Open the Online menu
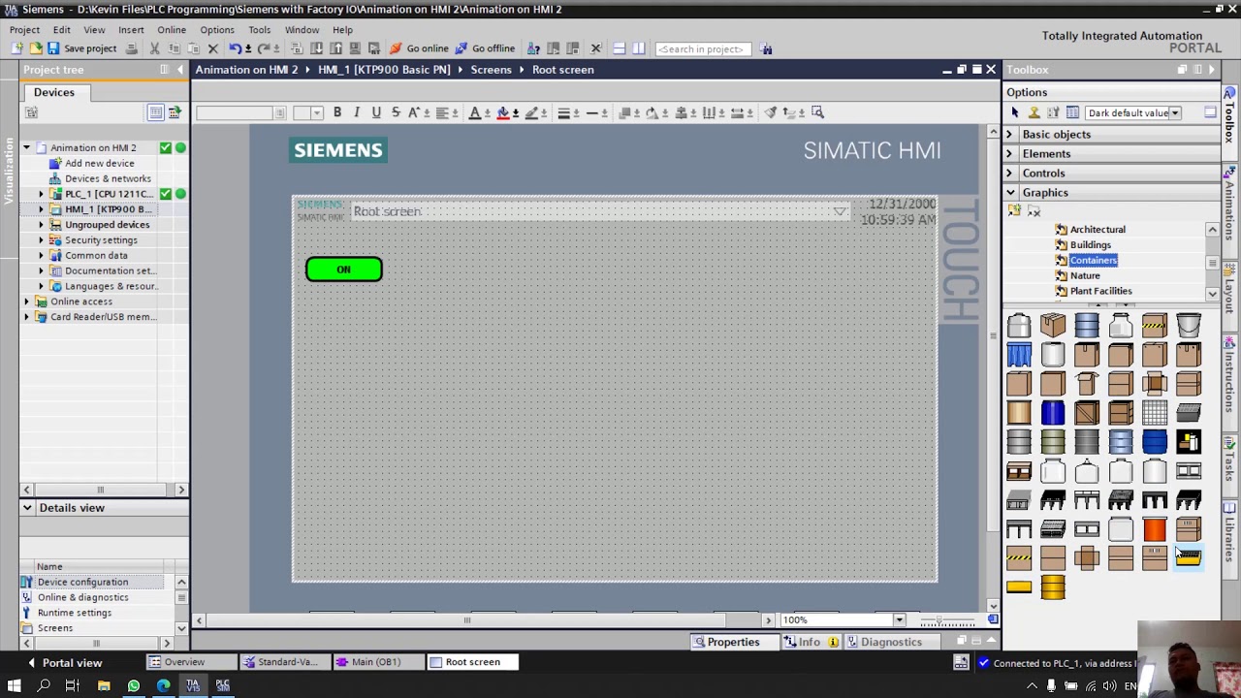Viewport: 1241px width, 698px height. click(x=172, y=30)
